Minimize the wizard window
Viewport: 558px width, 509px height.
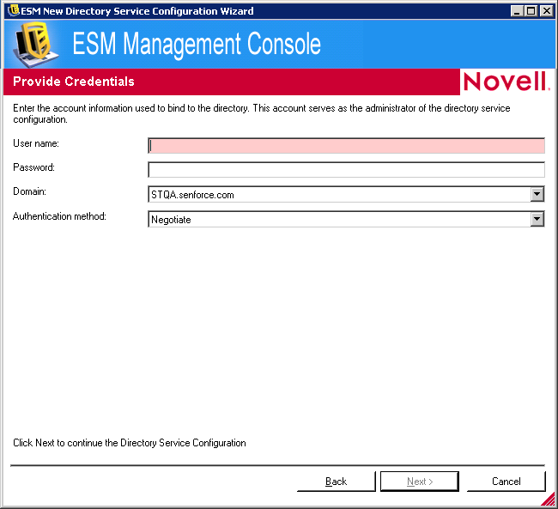(x=517, y=11)
